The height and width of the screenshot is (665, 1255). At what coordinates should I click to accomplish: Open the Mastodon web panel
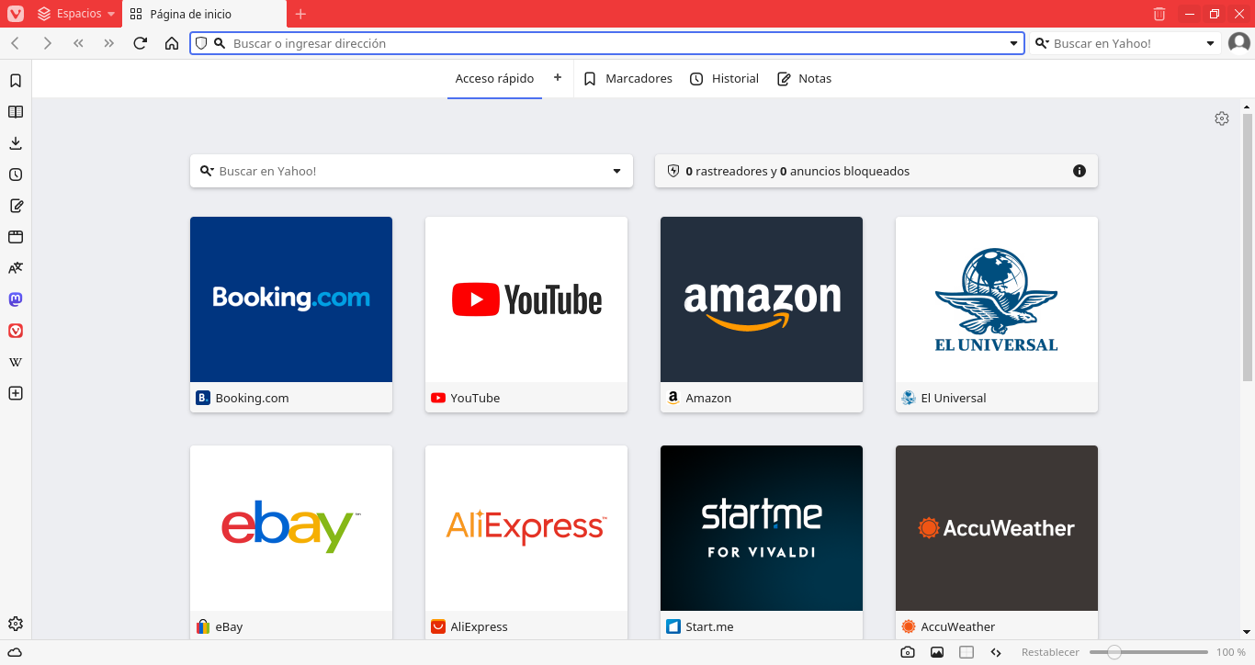(x=16, y=299)
